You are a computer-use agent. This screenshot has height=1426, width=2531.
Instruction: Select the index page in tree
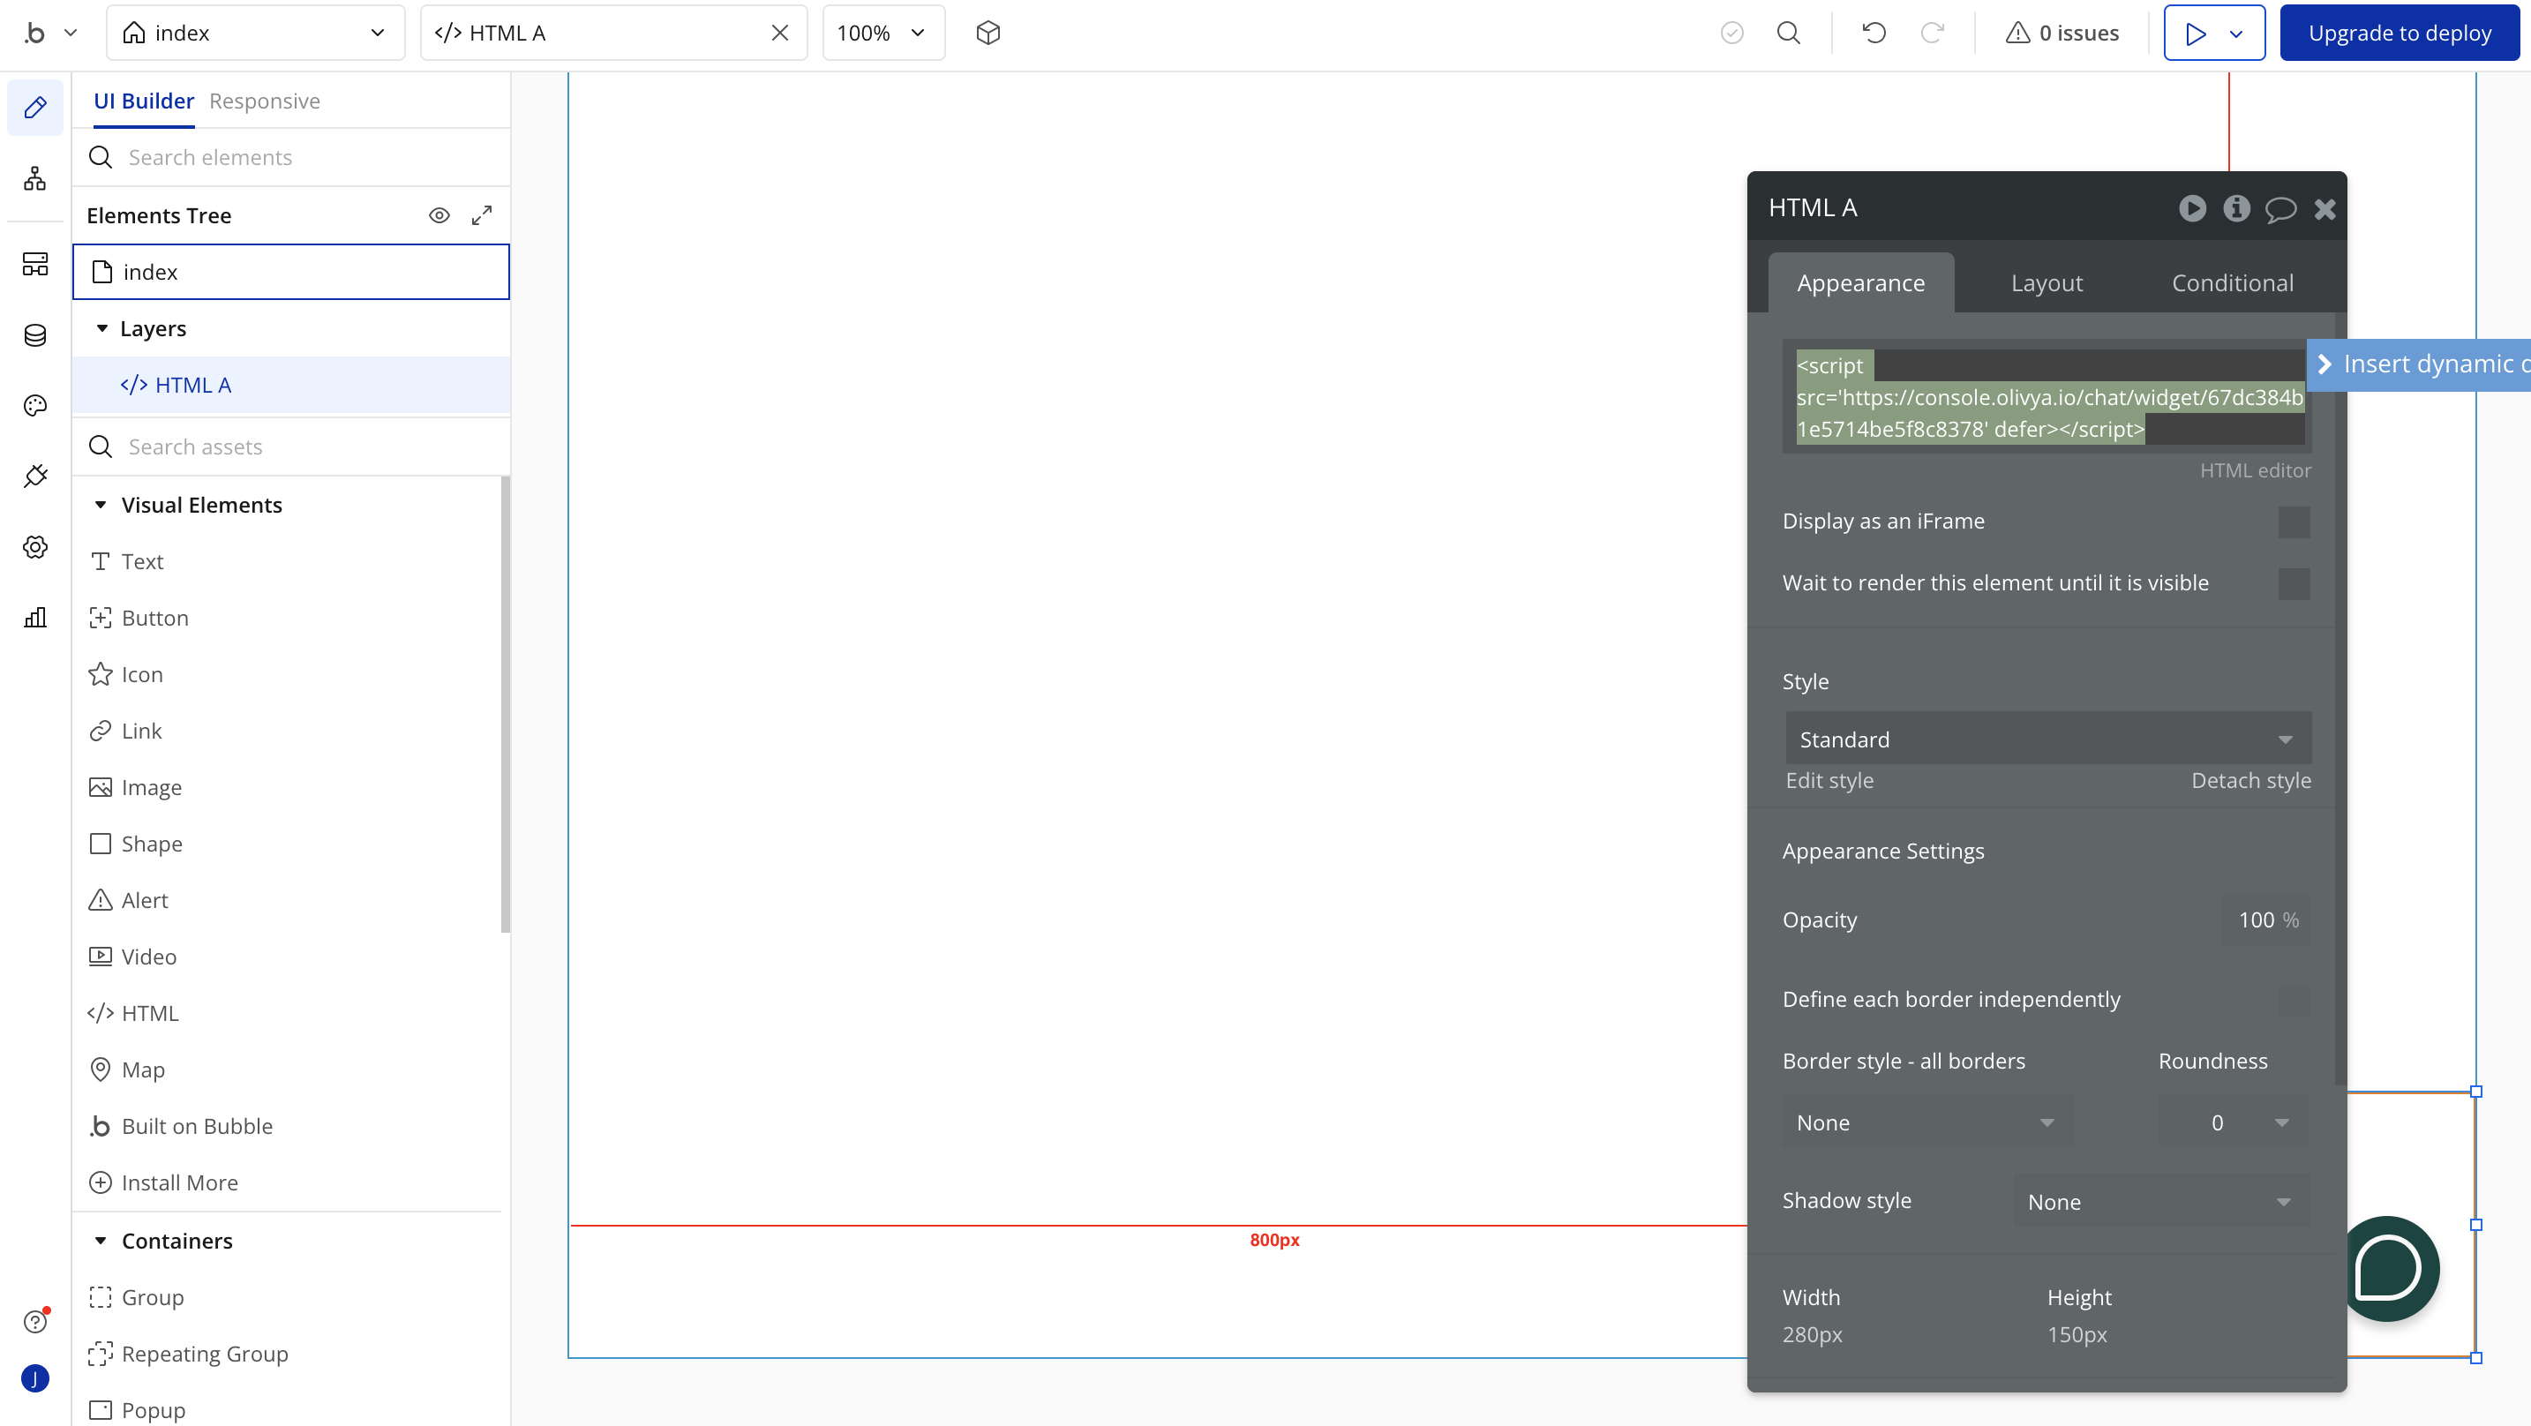coord(291,272)
